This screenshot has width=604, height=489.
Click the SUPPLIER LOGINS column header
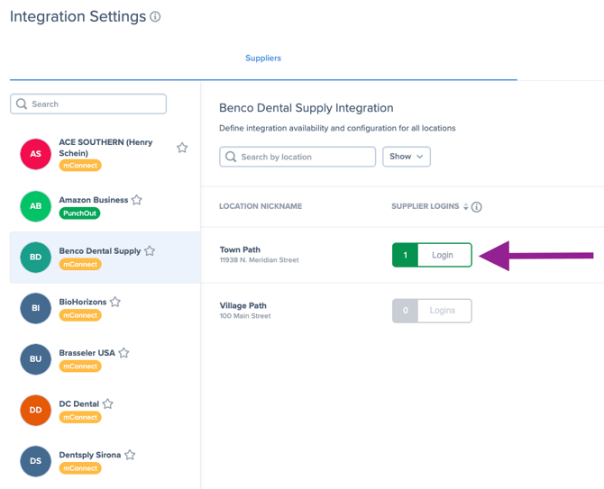[426, 206]
